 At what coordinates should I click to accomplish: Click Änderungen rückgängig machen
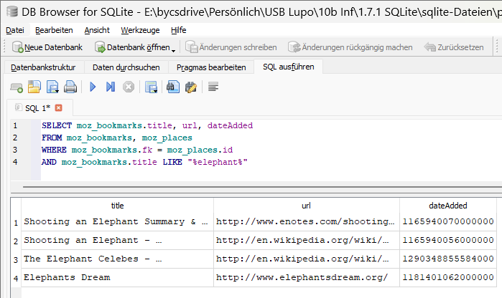(350, 47)
